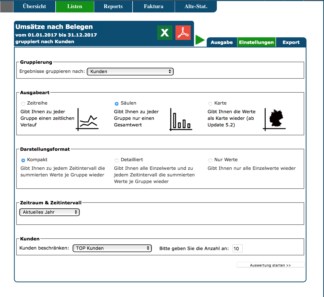Switch to the Ausgabe tab
Screen dimensions: 324x297
(x=222, y=42)
